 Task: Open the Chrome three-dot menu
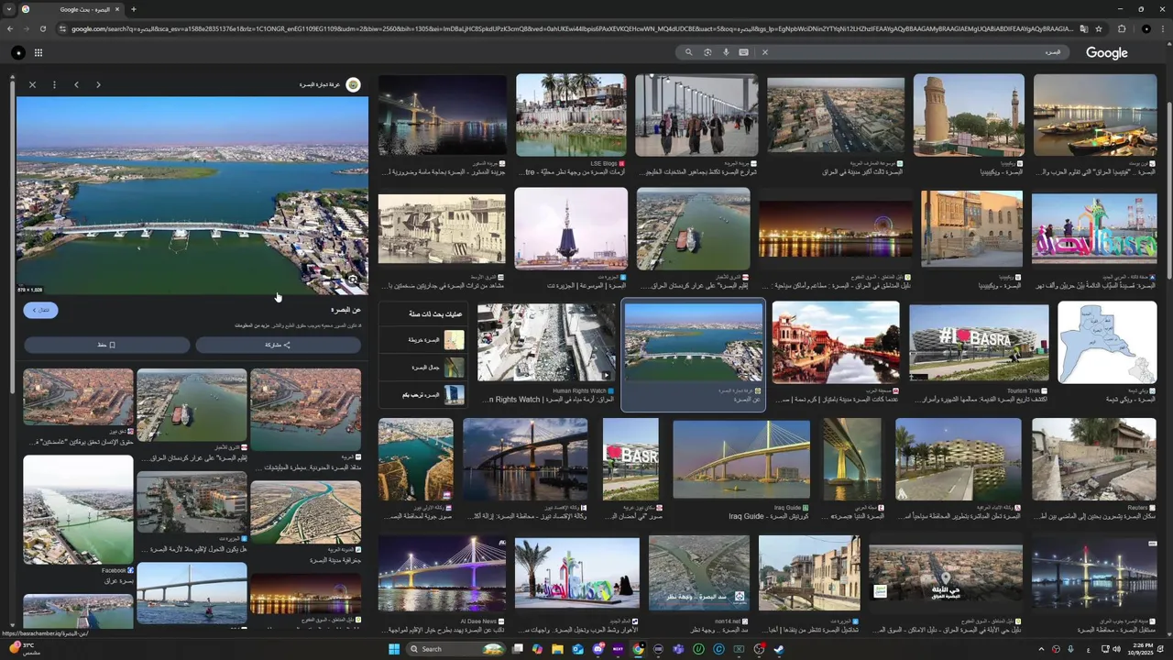click(1162, 28)
